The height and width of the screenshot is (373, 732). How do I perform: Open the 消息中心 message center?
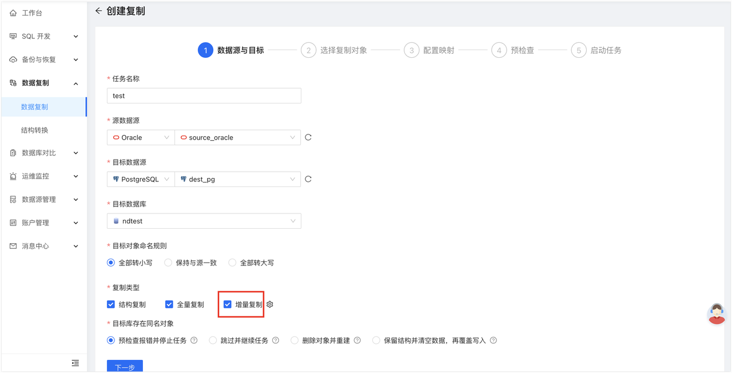(34, 246)
